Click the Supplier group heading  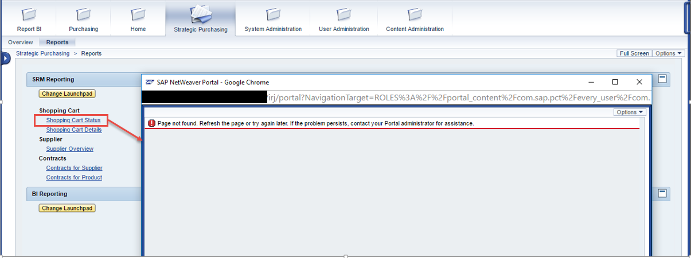50,139
